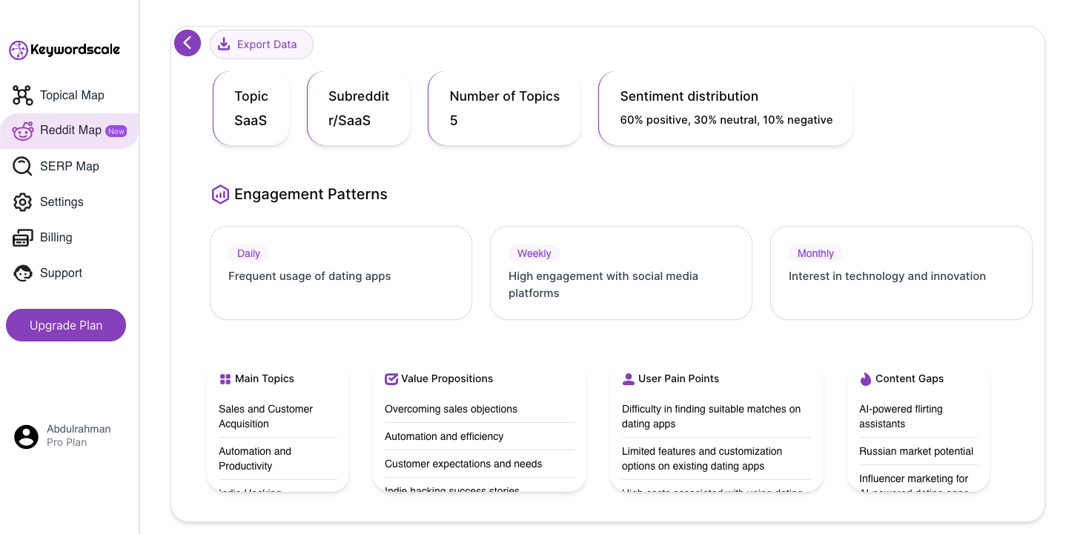Screen dimensions: 1066x534
Task: Click the Abdulrahman profile avatar icon
Action: coord(27,436)
